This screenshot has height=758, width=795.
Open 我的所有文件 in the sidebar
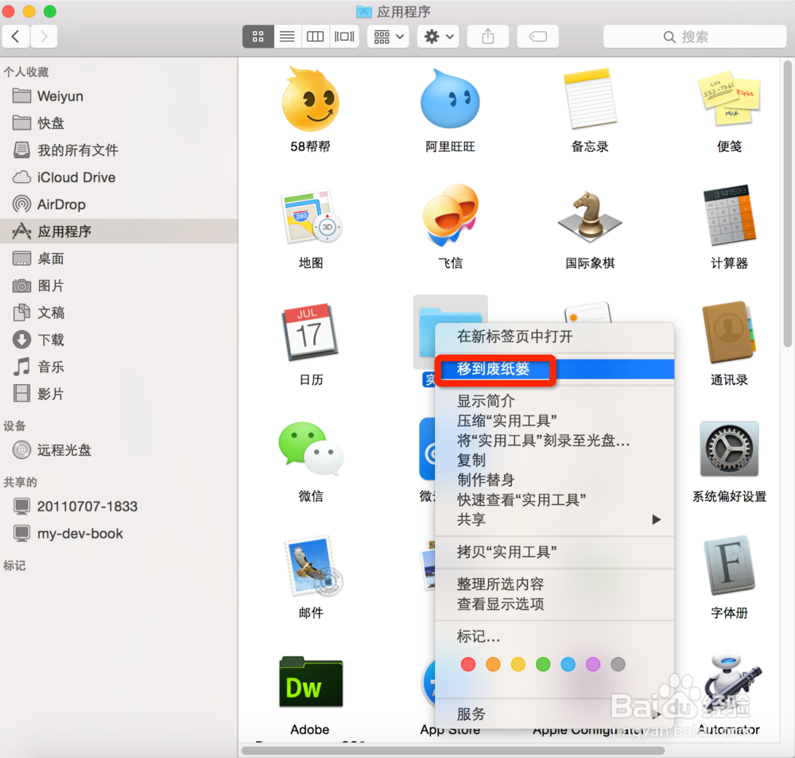click(x=118, y=150)
